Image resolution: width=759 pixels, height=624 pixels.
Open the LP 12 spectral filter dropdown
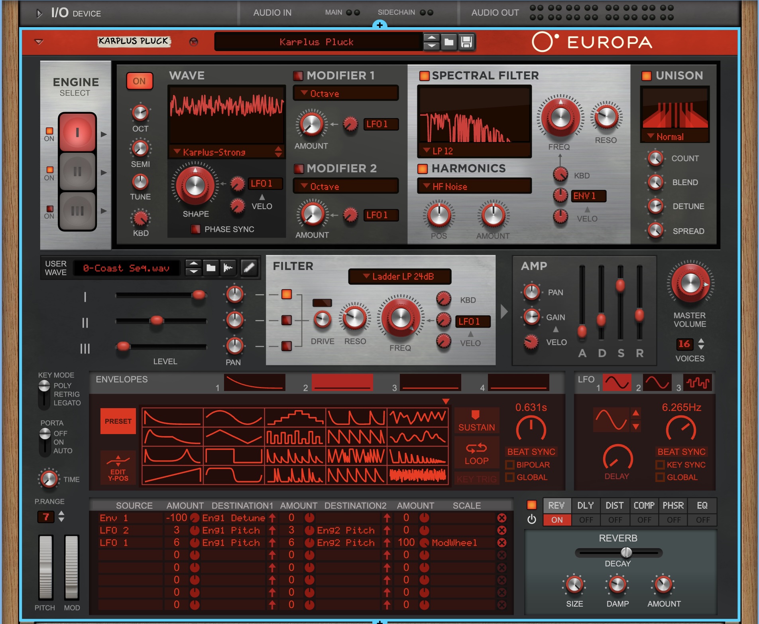(474, 151)
